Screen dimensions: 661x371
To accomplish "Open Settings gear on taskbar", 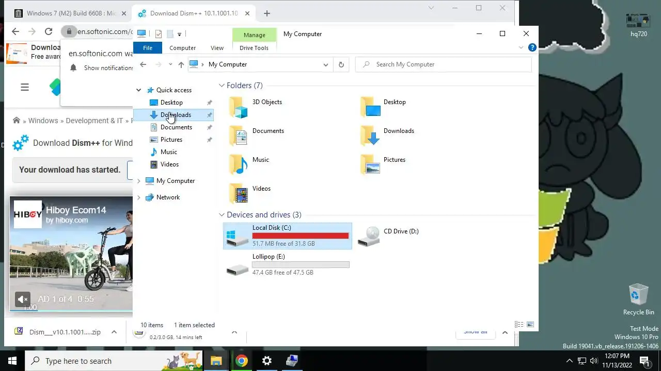I will pos(267,361).
